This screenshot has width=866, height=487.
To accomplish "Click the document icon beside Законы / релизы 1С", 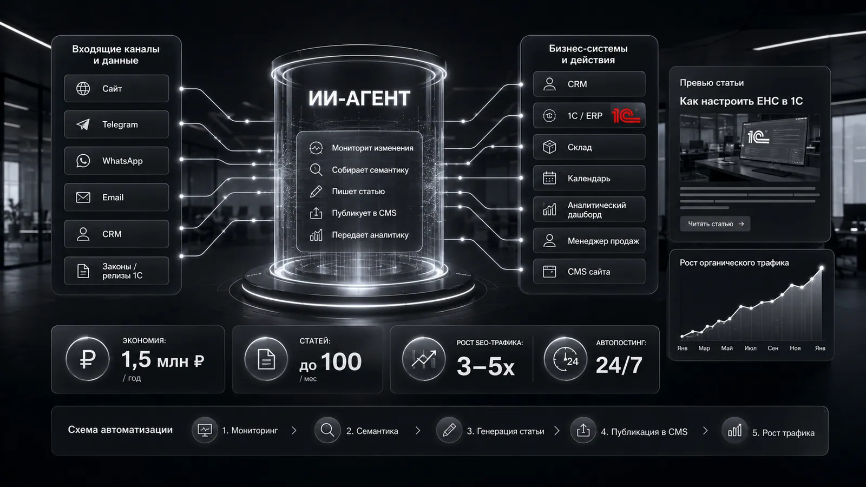I will tap(83, 271).
